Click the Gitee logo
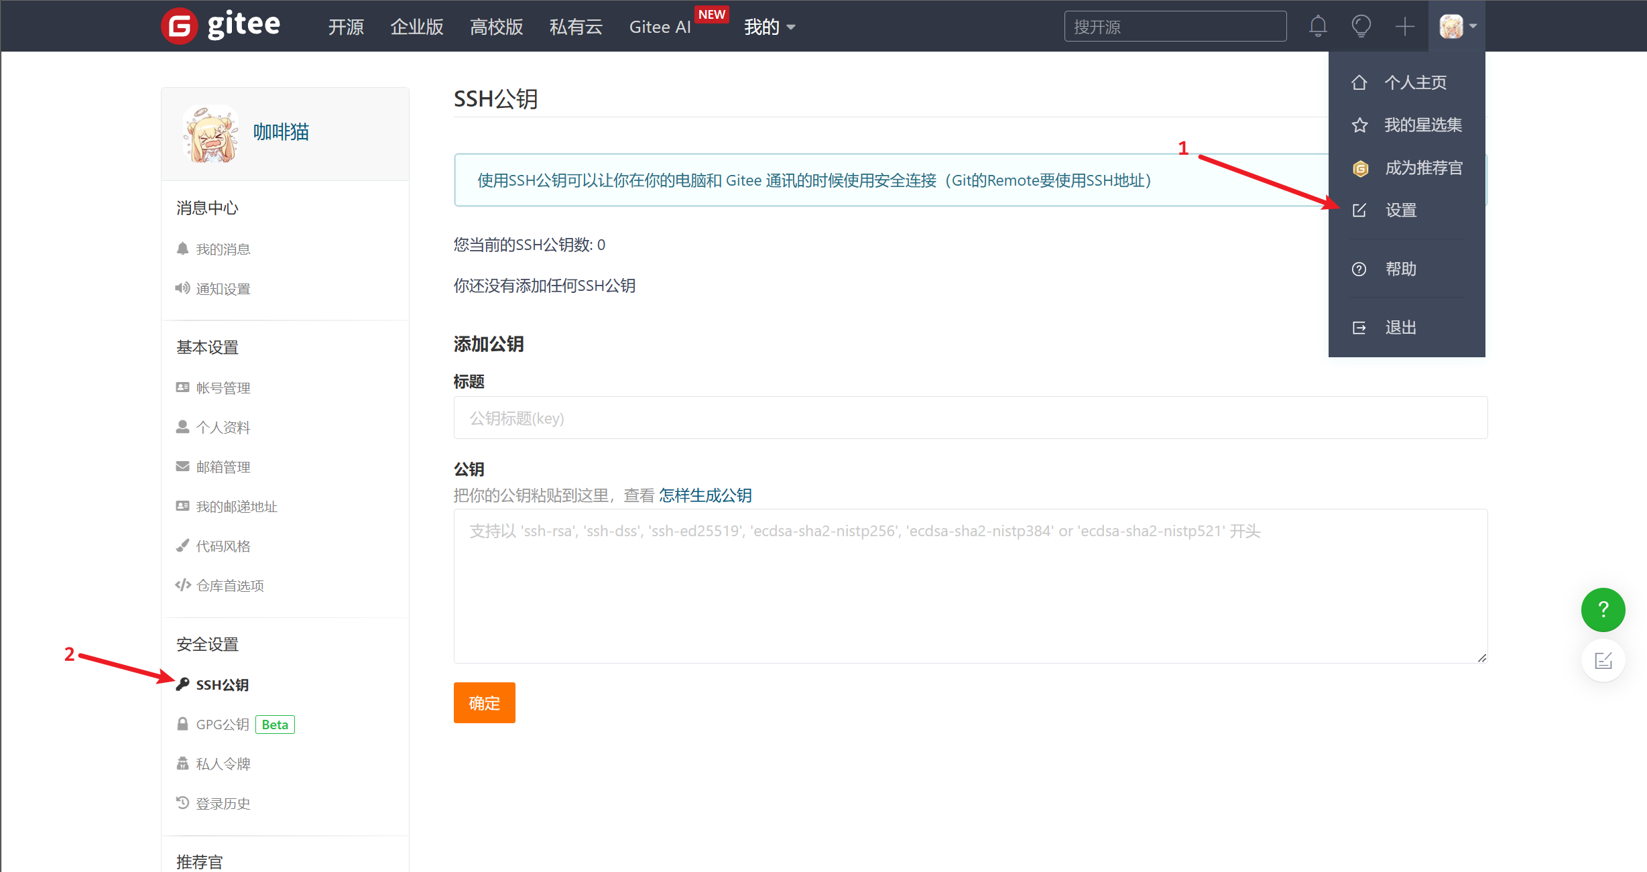 [221, 25]
